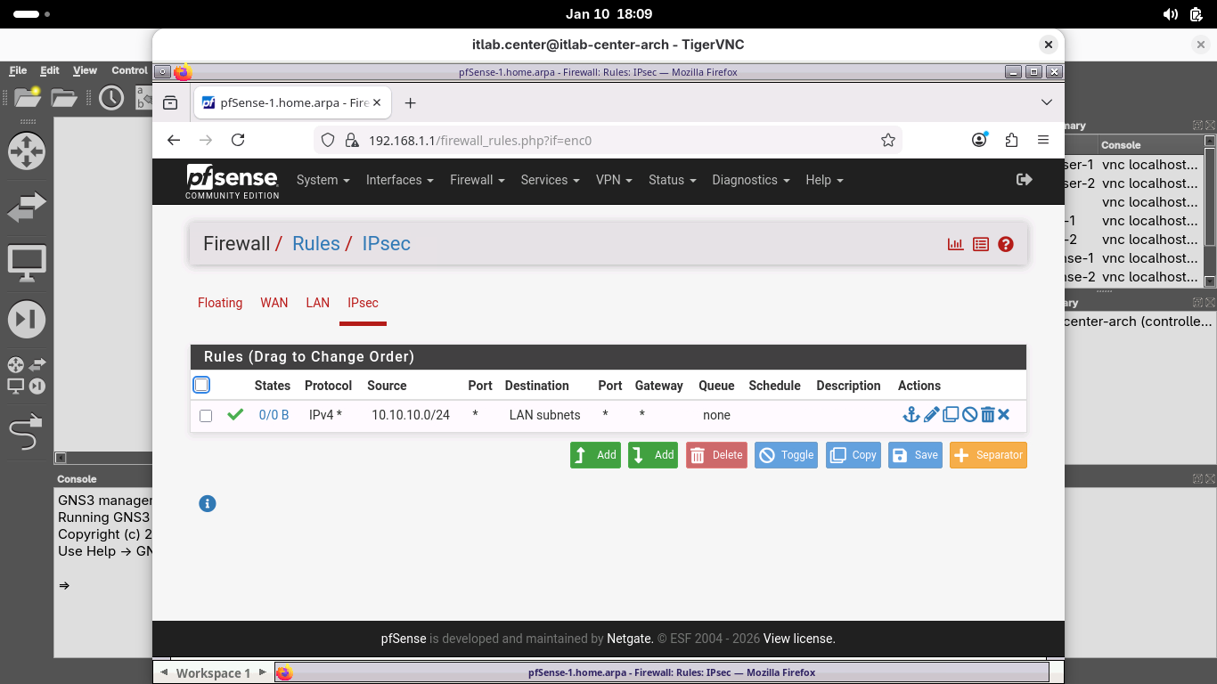Viewport: 1217px width, 684px height.
Task: Toggle the select-all rules checkbox
Action: pyautogui.click(x=201, y=385)
